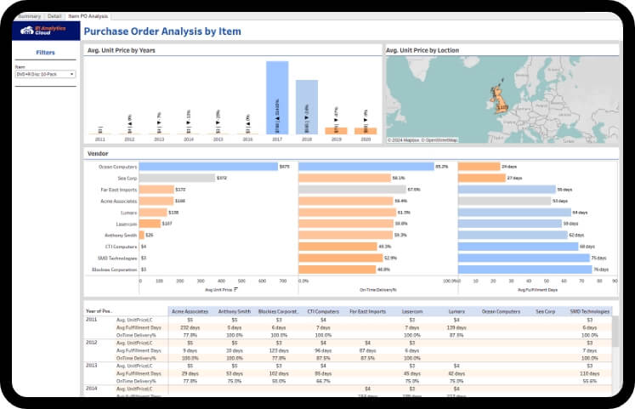Image resolution: width=635 pixels, height=409 pixels.
Task: Click the Sea Corp column header
Action: point(545,311)
